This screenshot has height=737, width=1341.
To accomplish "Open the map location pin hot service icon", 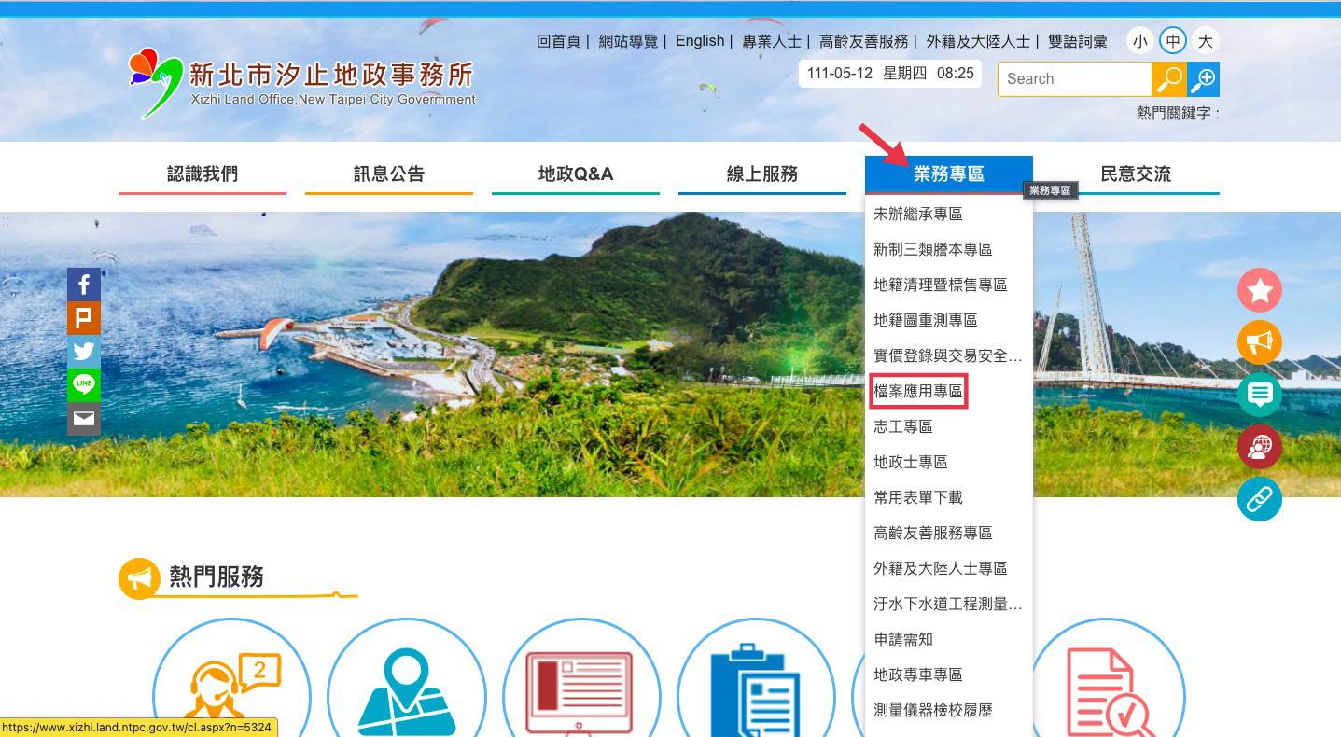I will coord(407,678).
